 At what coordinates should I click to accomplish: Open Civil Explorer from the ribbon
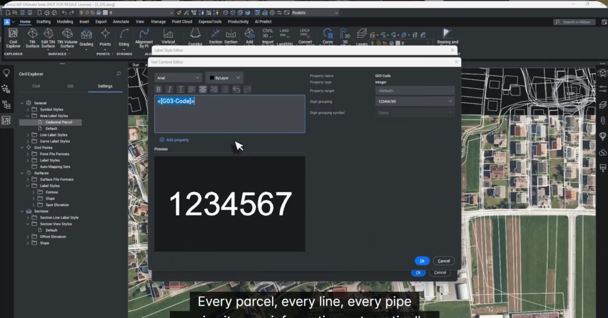(x=13, y=38)
